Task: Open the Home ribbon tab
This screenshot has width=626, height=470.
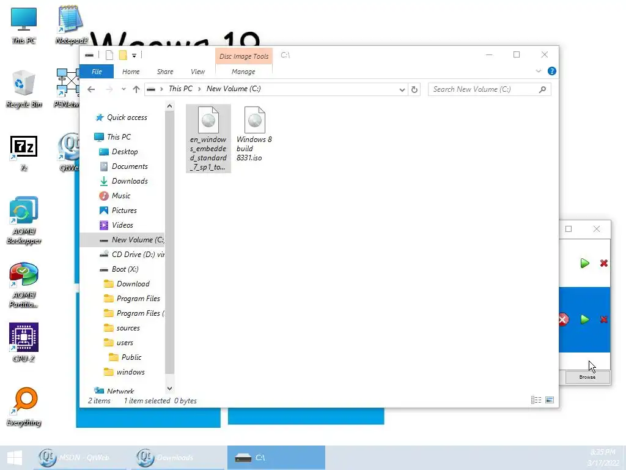Action: pos(131,72)
